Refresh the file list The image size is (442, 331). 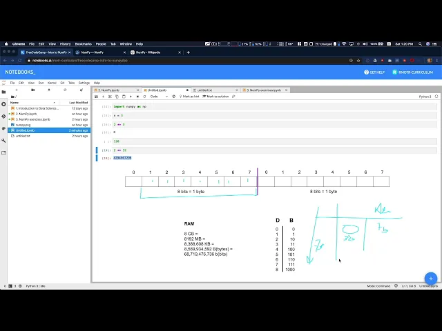coord(65,90)
